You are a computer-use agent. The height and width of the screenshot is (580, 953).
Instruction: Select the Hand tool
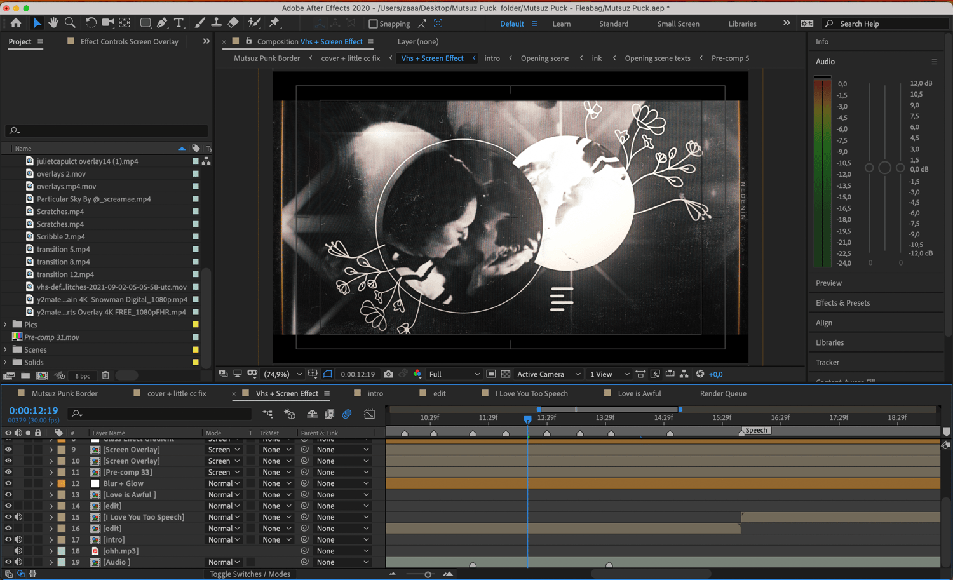[x=53, y=23]
